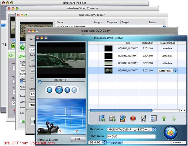Open the Destination drive dropdown

pos(131,130)
